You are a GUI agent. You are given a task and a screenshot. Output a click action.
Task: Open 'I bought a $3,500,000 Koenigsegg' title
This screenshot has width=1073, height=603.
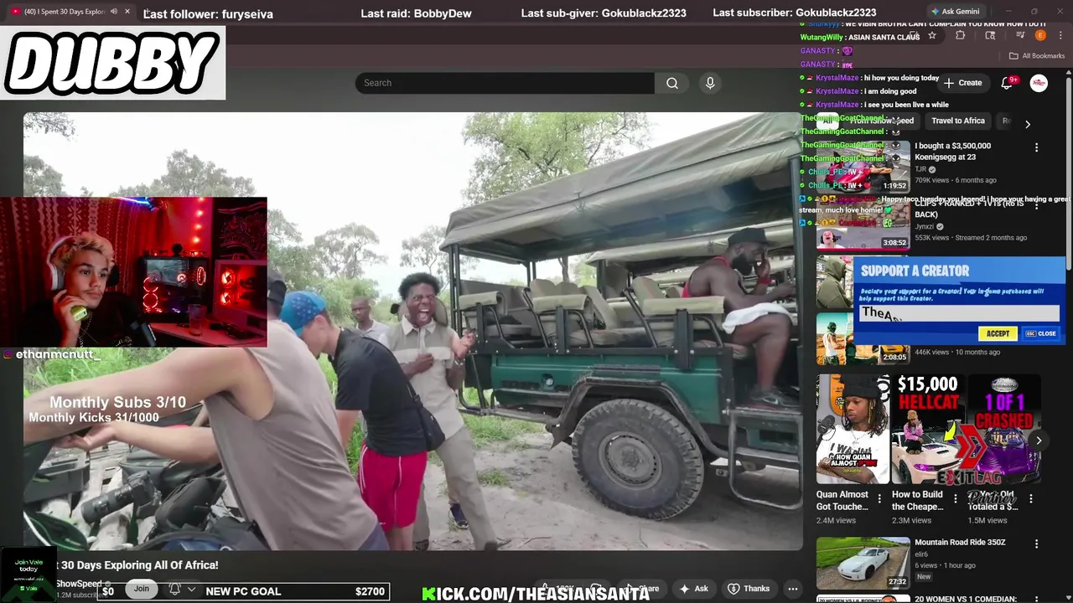pos(952,151)
